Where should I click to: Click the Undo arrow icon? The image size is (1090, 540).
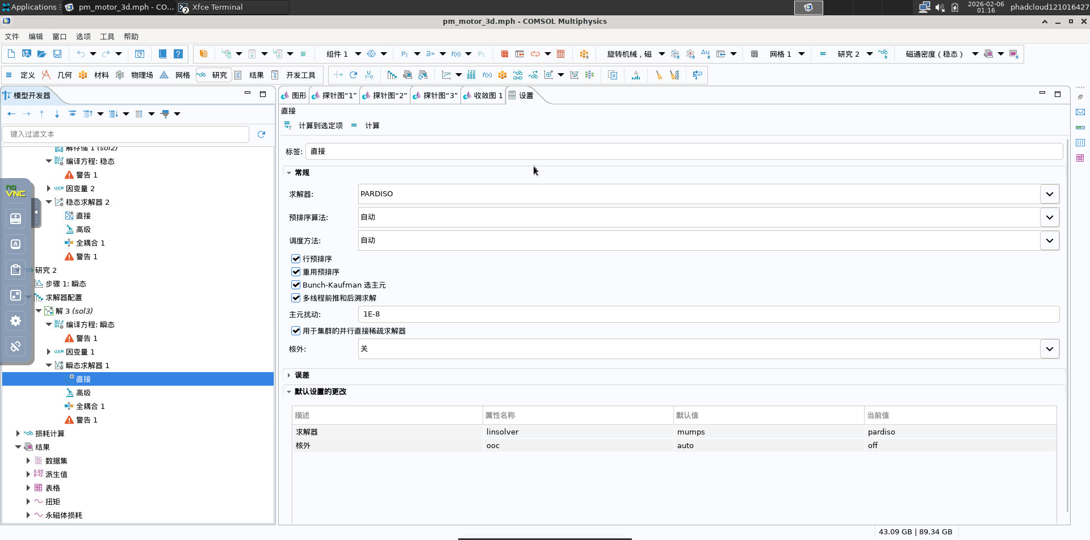pyautogui.click(x=81, y=54)
